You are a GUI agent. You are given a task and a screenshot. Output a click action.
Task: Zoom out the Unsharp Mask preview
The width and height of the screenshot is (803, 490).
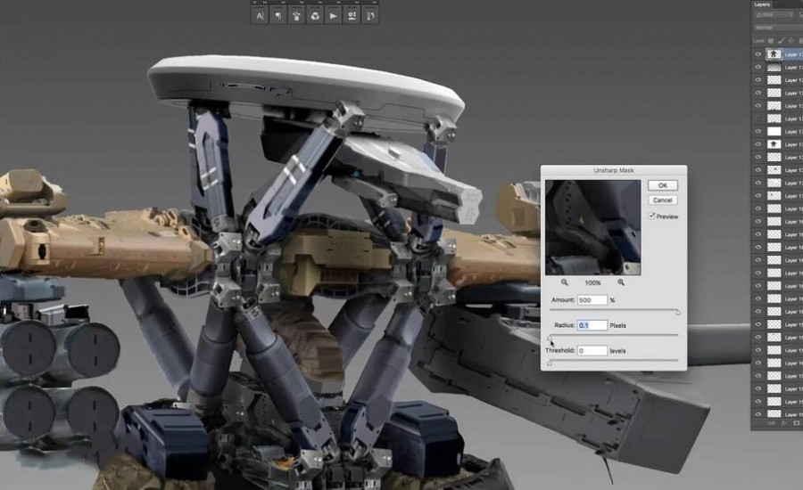565,282
